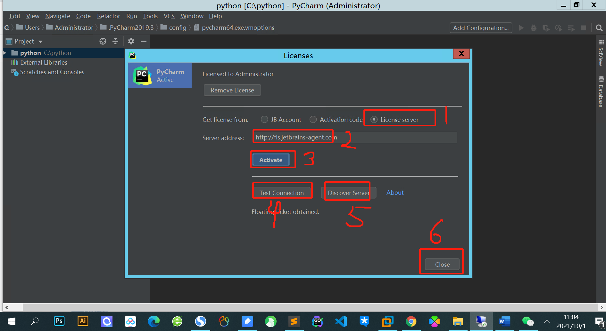Click the locate target icon in Project panel
Image resolution: width=606 pixels, height=331 pixels.
pyautogui.click(x=103, y=41)
